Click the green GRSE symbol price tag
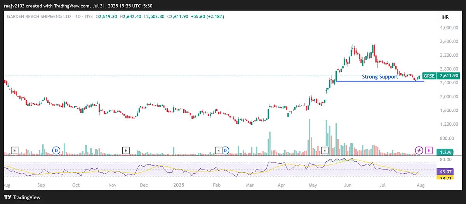Image resolution: width=466 pixels, height=204 pixels. (x=429, y=76)
